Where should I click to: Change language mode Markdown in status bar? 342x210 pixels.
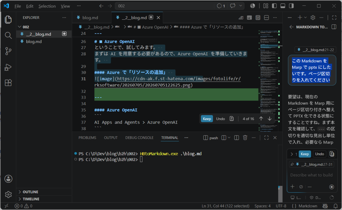[x=308, y=206]
